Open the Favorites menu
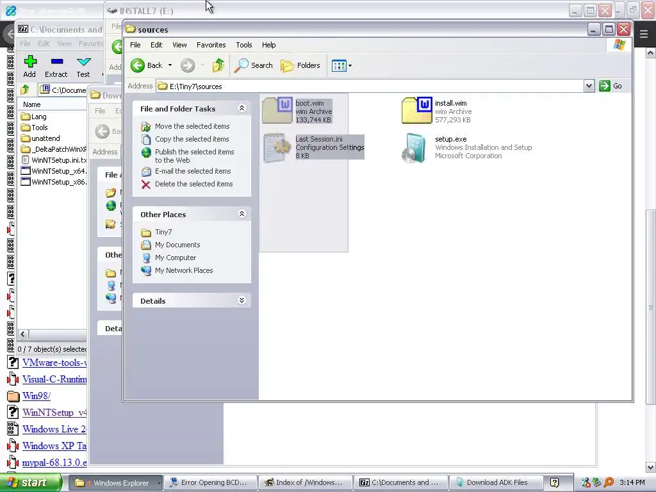656x492 pixels. click(211, 45)
